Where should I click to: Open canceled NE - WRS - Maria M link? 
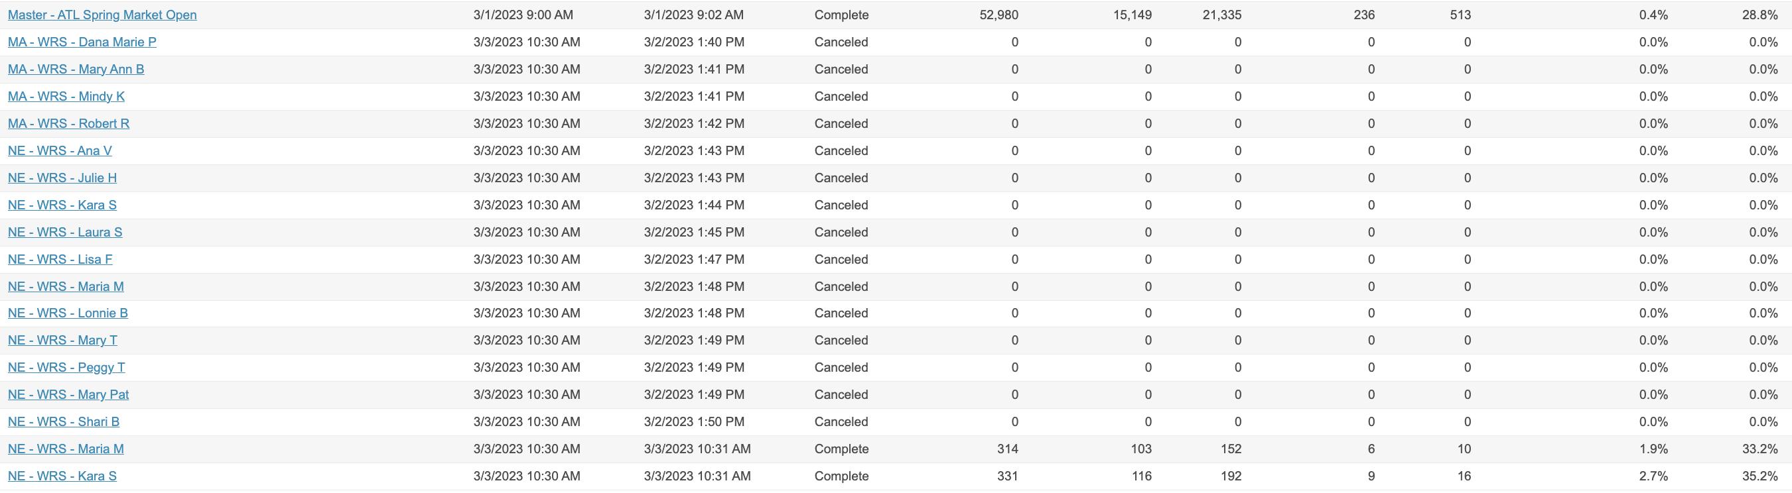(x=66, y=286)
